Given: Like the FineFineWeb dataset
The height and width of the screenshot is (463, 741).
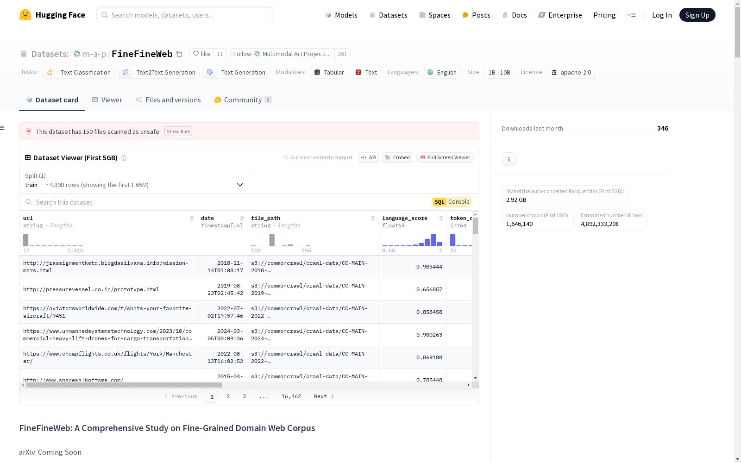Looking at the screenshot, I should (x=201, y=54).
